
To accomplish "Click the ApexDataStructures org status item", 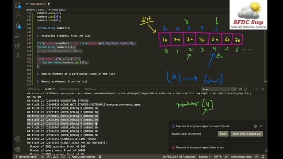I will point(81,157).
